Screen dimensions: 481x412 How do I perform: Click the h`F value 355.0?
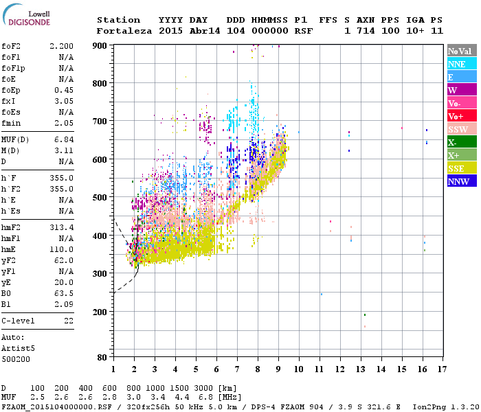click(x=61, y=179)
